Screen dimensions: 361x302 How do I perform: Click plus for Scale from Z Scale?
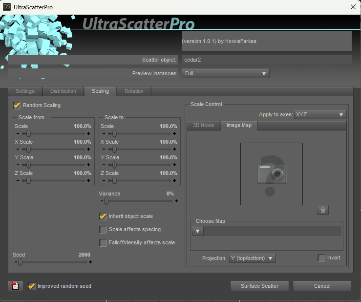point(88,180)
